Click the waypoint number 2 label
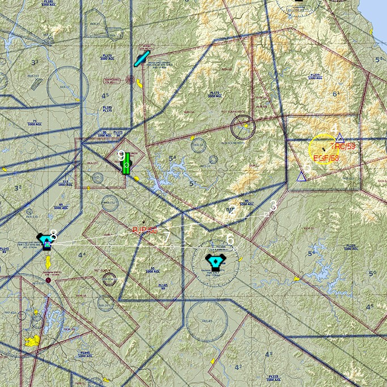 (x=232, y=210)
